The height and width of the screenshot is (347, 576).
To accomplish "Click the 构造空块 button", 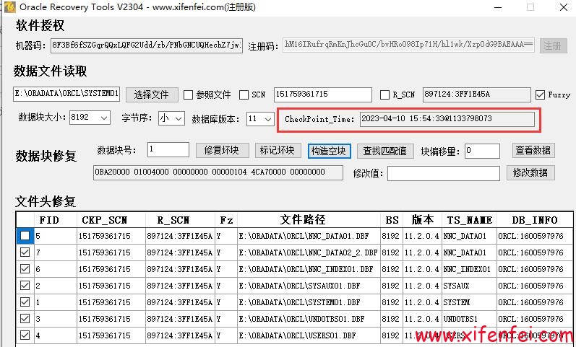I will click(x=329, y=151).
